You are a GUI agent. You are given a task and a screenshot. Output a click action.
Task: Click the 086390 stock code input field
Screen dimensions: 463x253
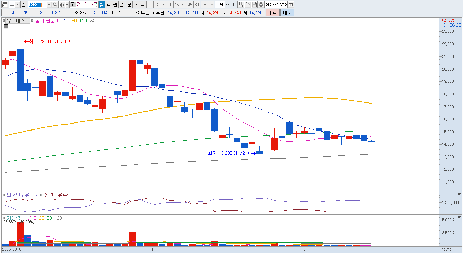coord(37,5)
